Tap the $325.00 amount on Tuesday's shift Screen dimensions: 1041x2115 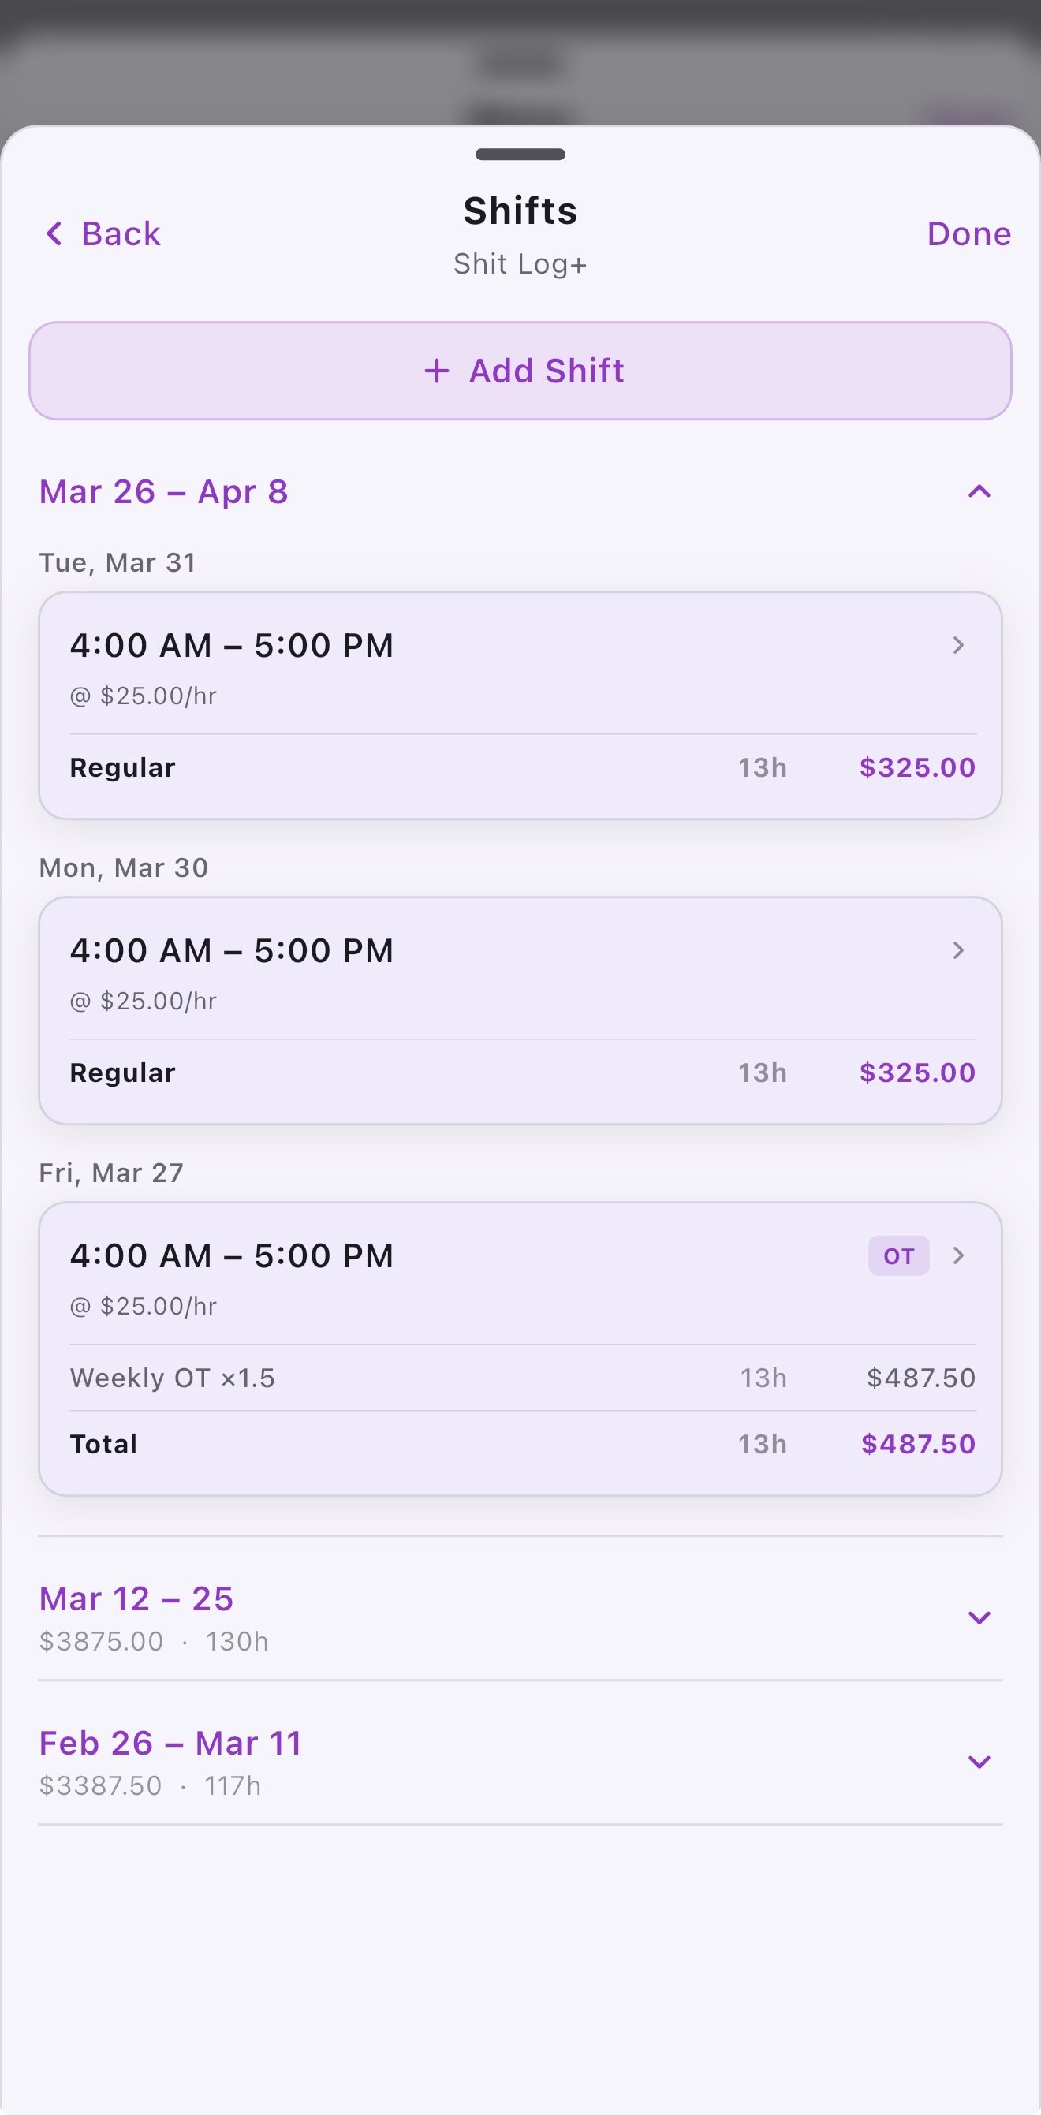(917, 767)
